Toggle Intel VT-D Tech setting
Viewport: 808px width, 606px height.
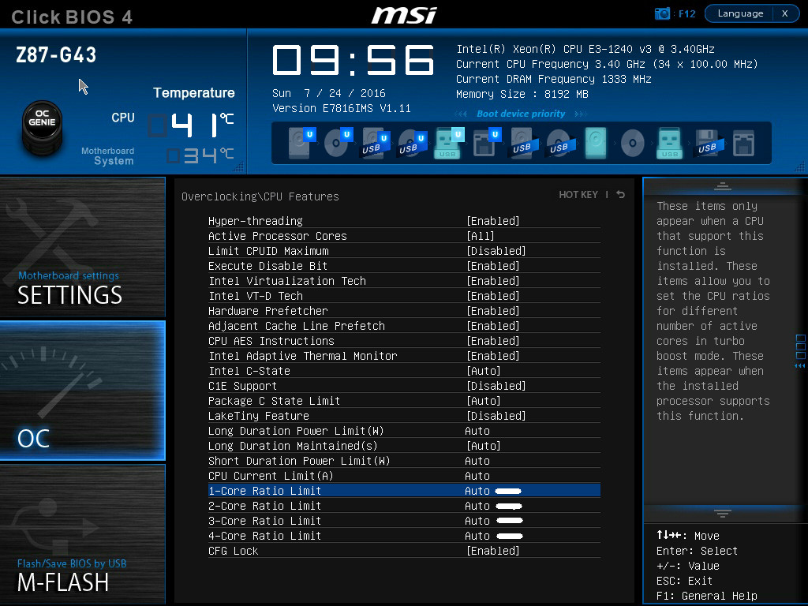[404, 296]
